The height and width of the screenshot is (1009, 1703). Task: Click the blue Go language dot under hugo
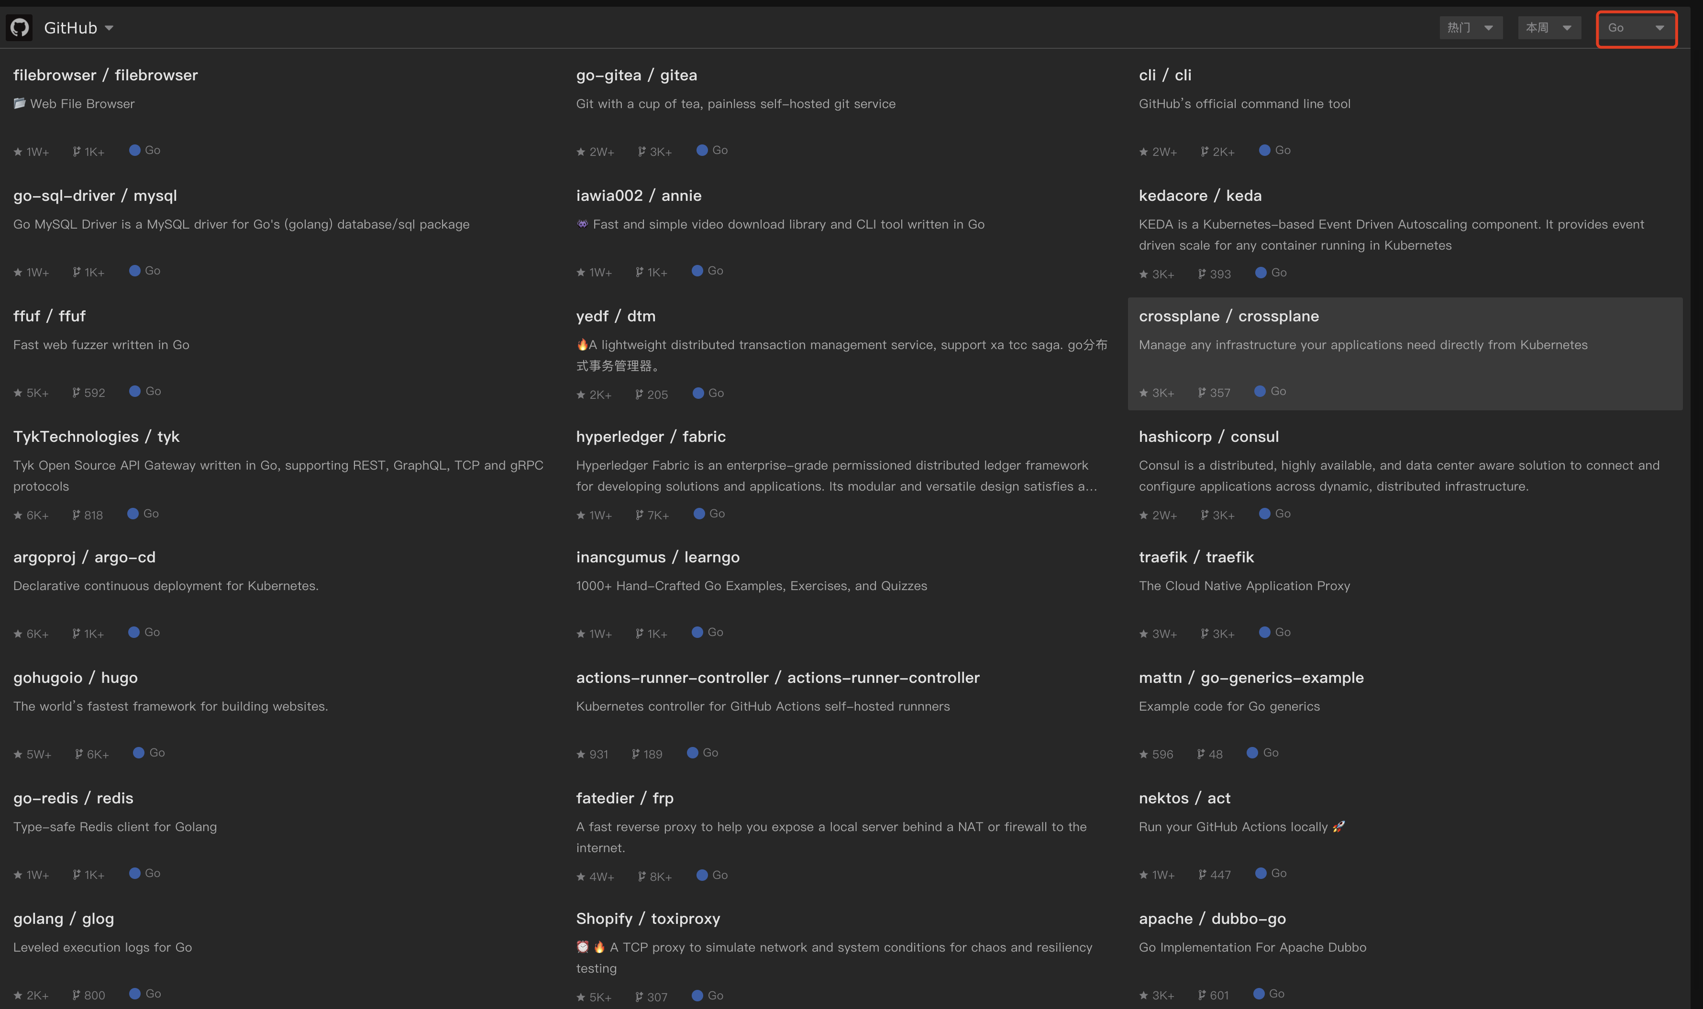(x=139, y=753)
